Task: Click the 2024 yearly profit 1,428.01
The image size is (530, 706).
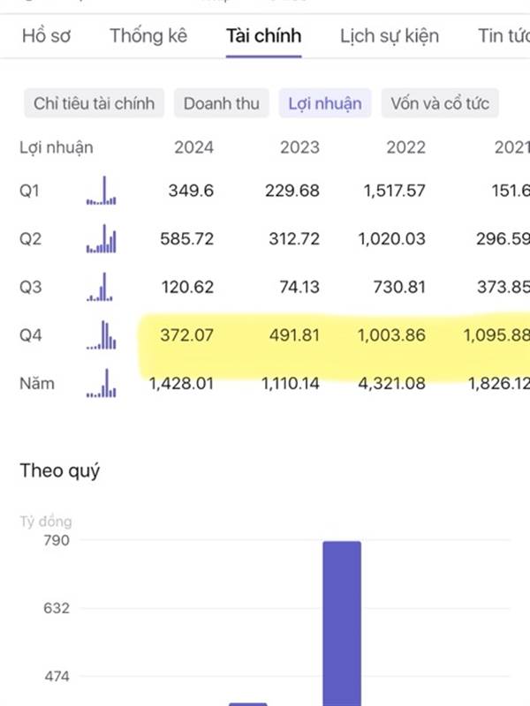Action: (x=181, y=383)
